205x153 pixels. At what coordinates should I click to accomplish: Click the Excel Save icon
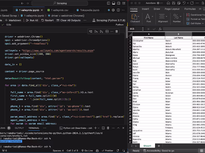174,3
